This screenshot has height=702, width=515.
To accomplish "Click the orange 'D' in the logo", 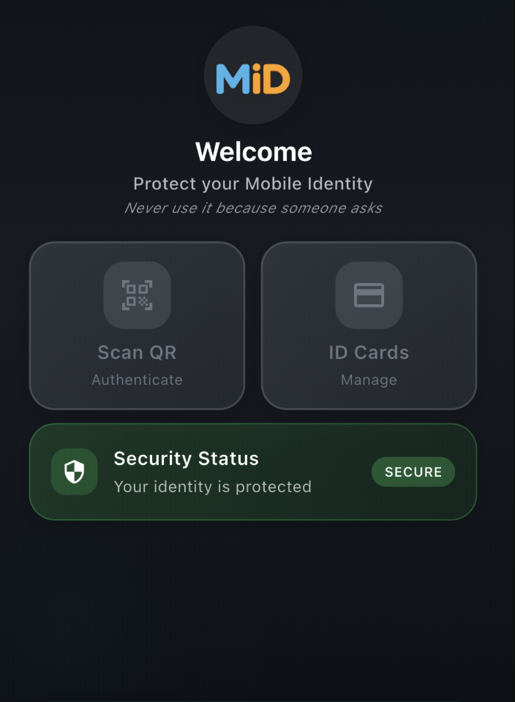I will click(277, 78).
